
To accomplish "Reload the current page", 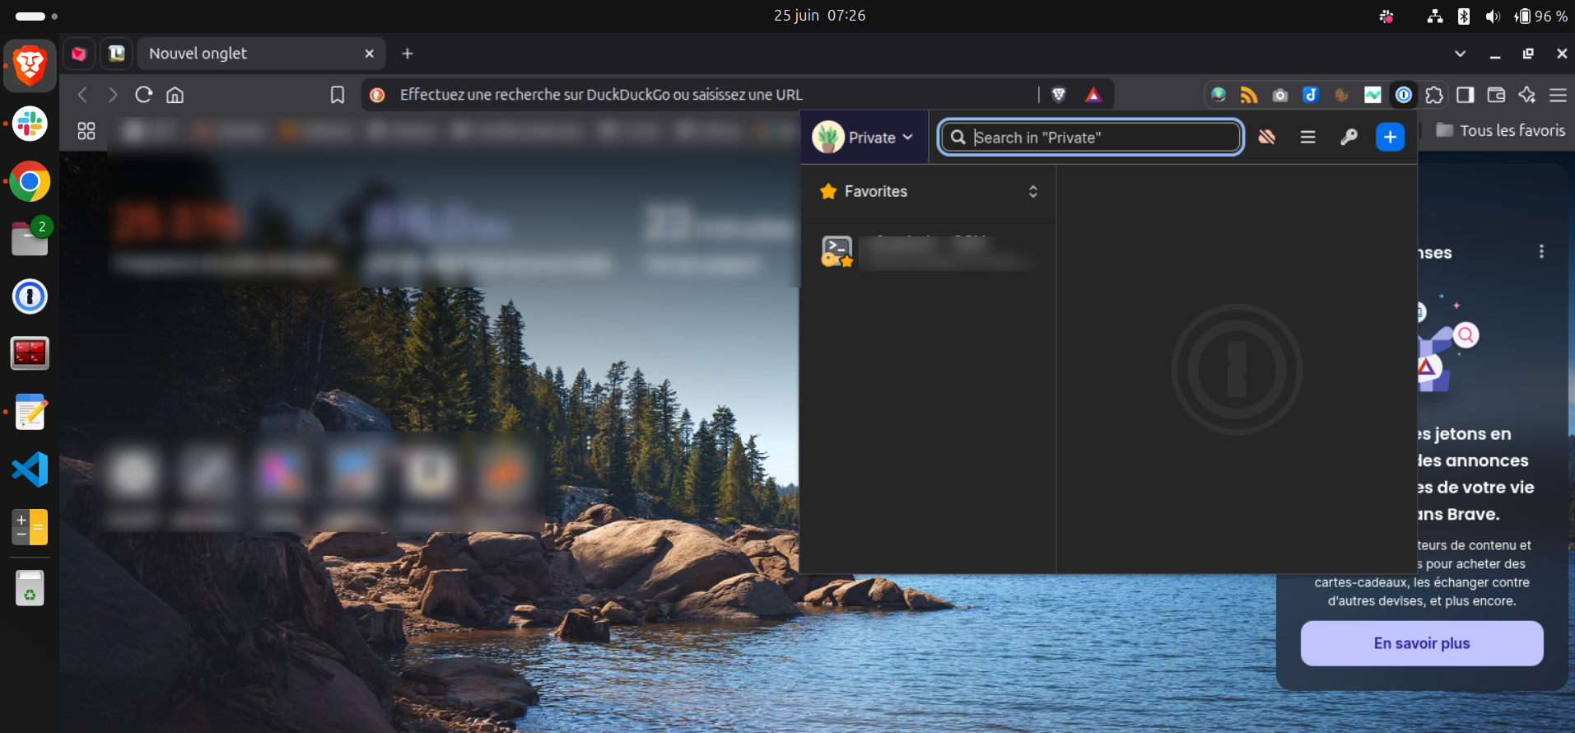I will click(143, 95).
